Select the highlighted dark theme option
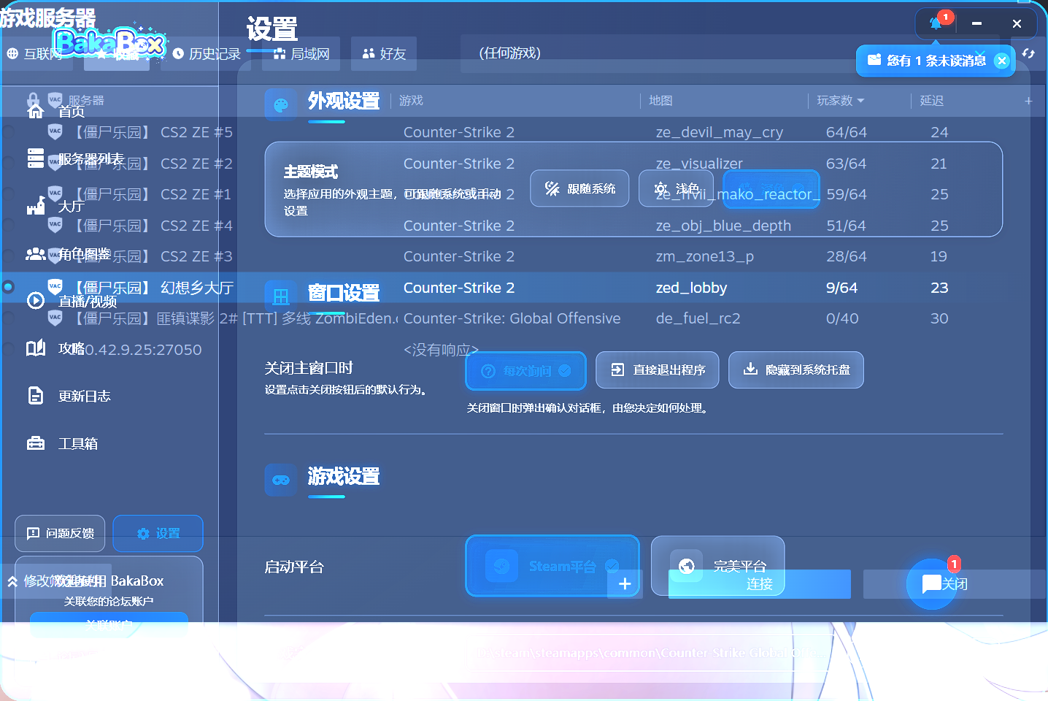This screenshot has height=701, width=1048. coord(771,188)
